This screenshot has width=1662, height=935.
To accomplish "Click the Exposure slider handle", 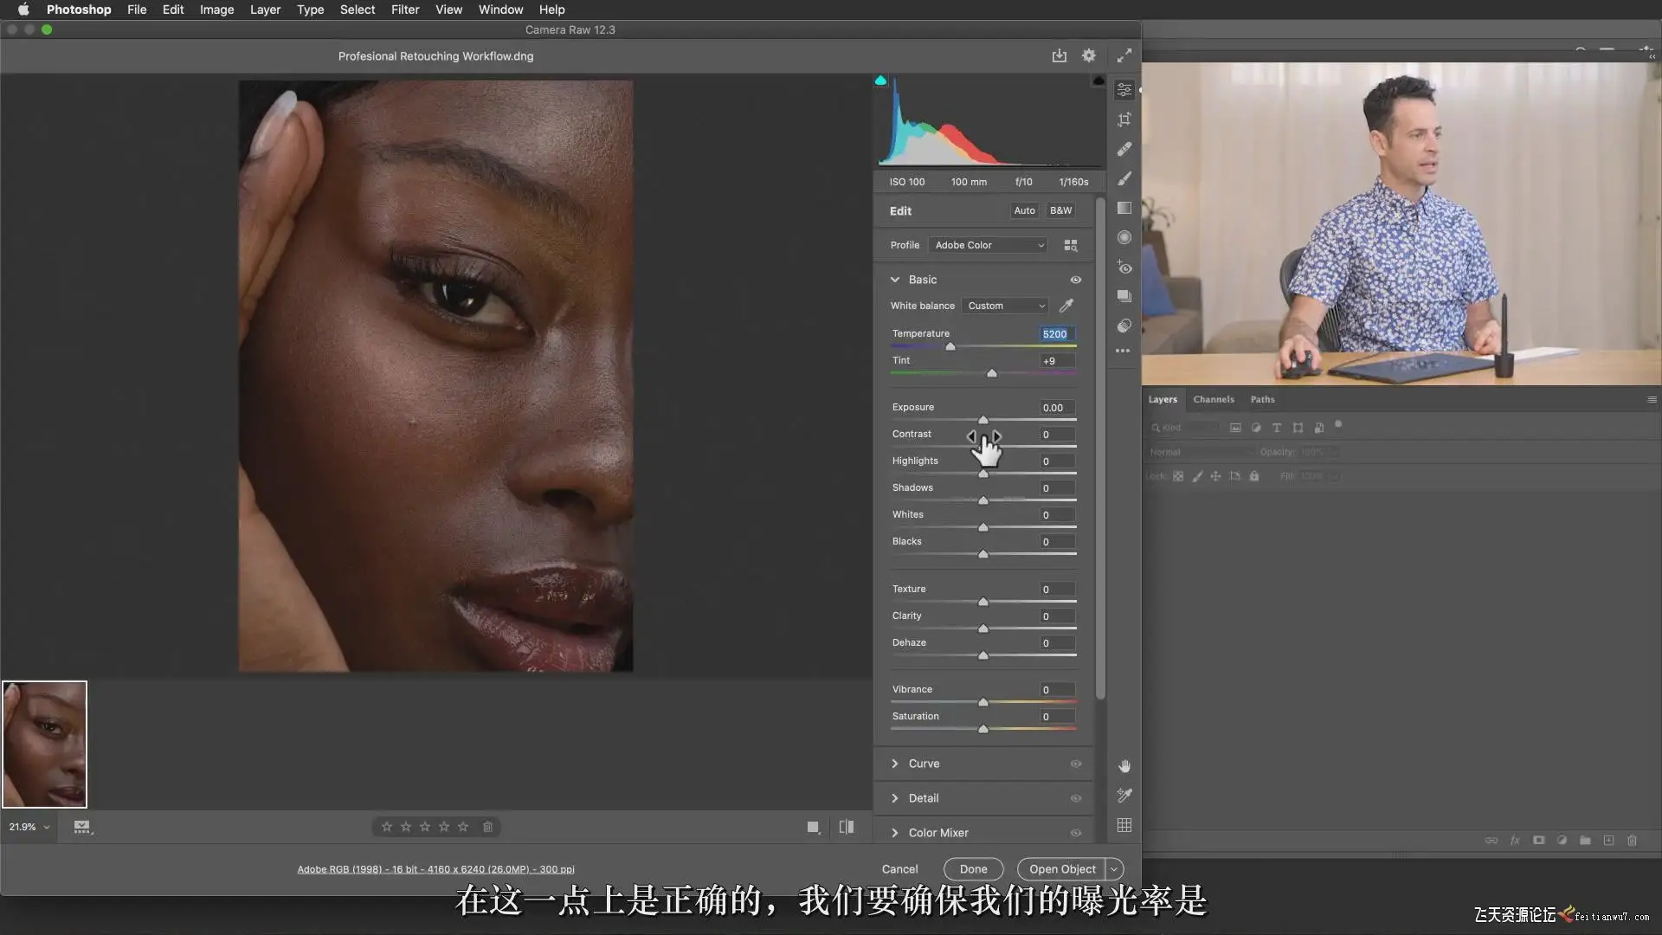I will [x=982, y=420].
